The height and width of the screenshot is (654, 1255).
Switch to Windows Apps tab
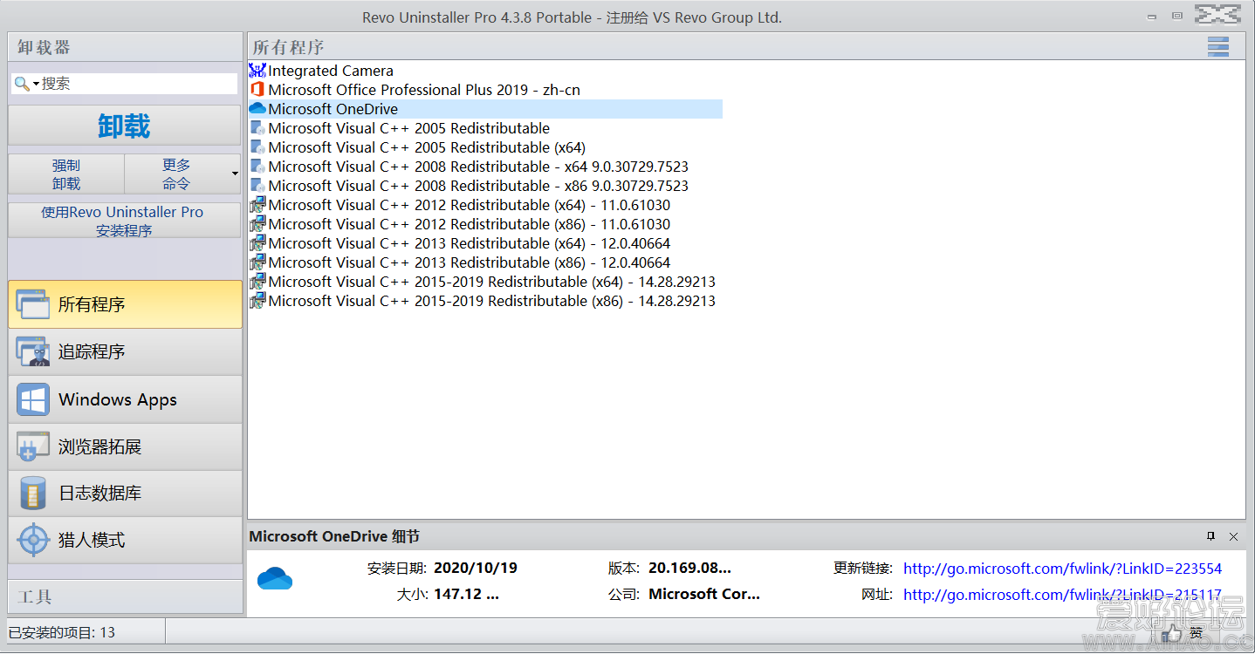click(x=125, y=399)
